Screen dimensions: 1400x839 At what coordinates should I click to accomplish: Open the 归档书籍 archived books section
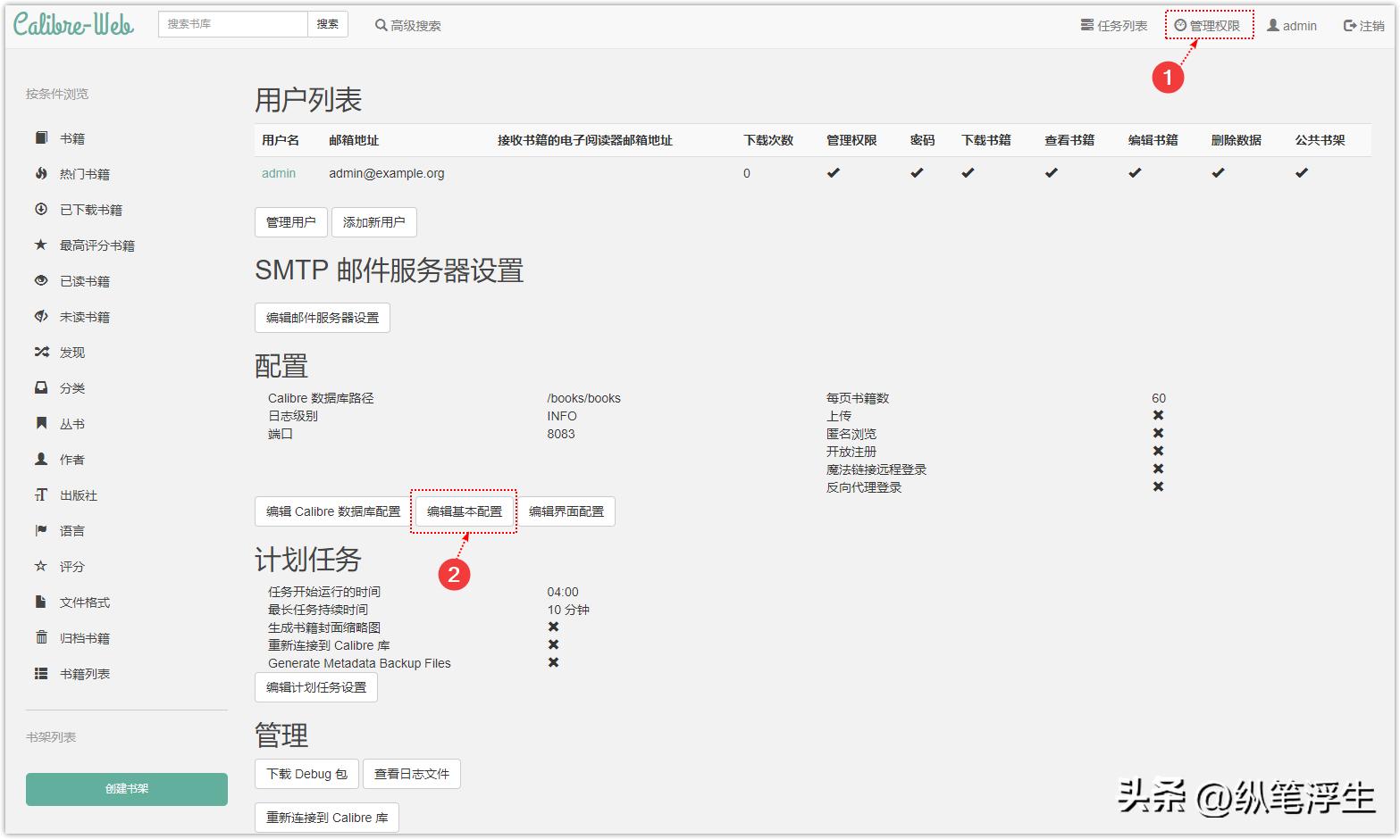click(84, 637)
